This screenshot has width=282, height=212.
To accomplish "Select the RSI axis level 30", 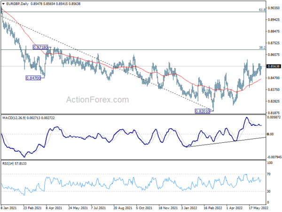I will click(269, 191).
